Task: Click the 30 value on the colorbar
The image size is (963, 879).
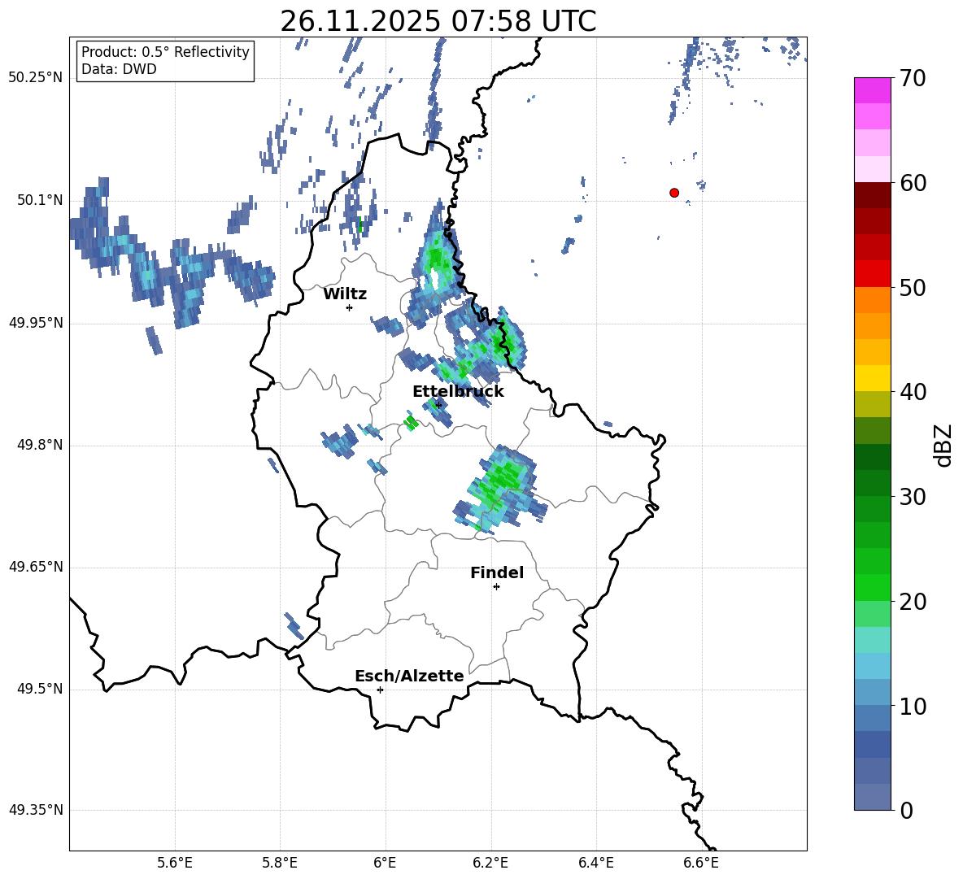Action: (x=913, y=497)
